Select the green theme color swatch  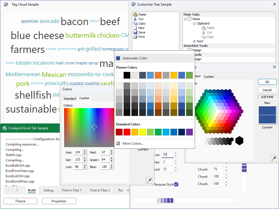click(189, 75)
